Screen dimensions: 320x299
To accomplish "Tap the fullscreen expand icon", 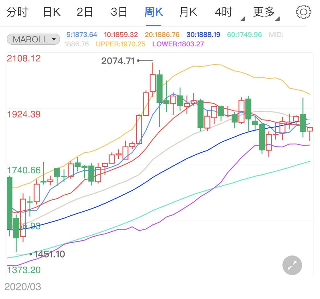I will point(292,265).
